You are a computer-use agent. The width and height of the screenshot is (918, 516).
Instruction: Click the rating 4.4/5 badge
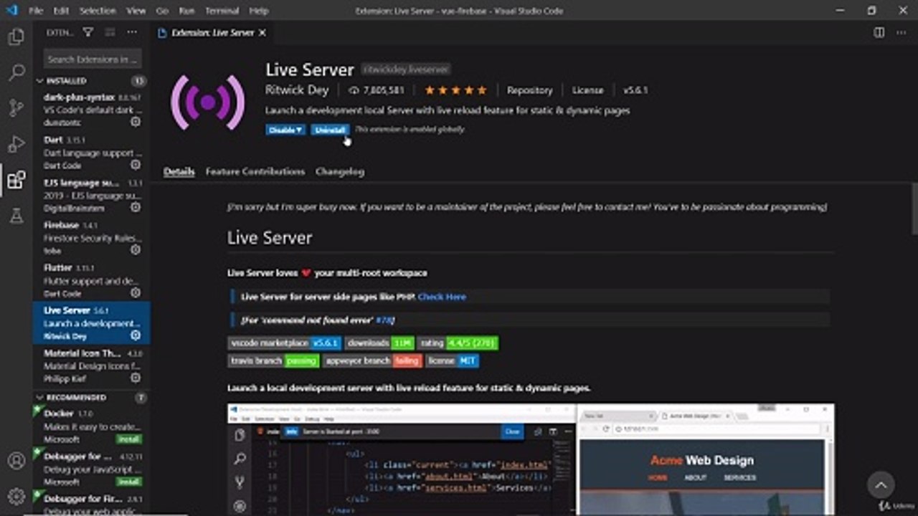[458, 343]
